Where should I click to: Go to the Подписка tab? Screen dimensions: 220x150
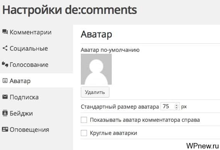pos(36,97)
